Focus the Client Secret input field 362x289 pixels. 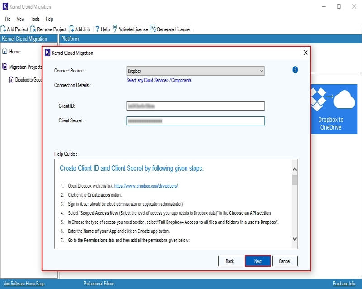tap(195, 121)
